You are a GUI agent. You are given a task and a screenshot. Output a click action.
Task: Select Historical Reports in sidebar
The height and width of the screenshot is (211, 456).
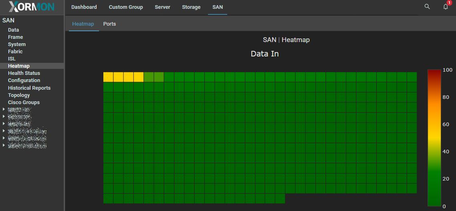(29, 88)
